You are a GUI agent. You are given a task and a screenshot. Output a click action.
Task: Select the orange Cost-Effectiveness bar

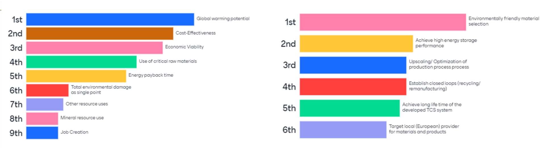click(100, 33)
